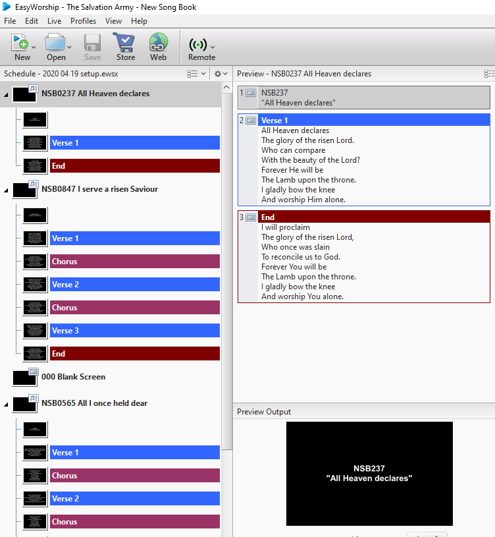Image resolution: width=495 pixels, height=537 pixels.
Task: Click the EasyWorship app logo icon
Action: [x=7, y=7]
